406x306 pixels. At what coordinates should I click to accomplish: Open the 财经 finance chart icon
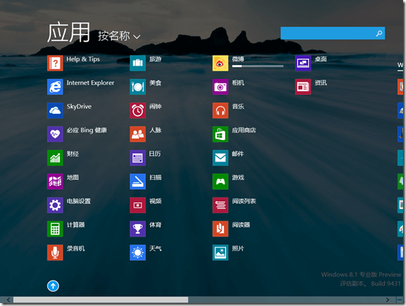[55, 158]
